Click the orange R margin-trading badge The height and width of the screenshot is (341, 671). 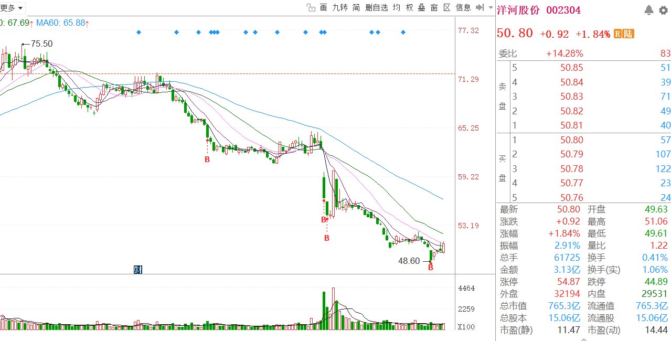coord(618,34)
